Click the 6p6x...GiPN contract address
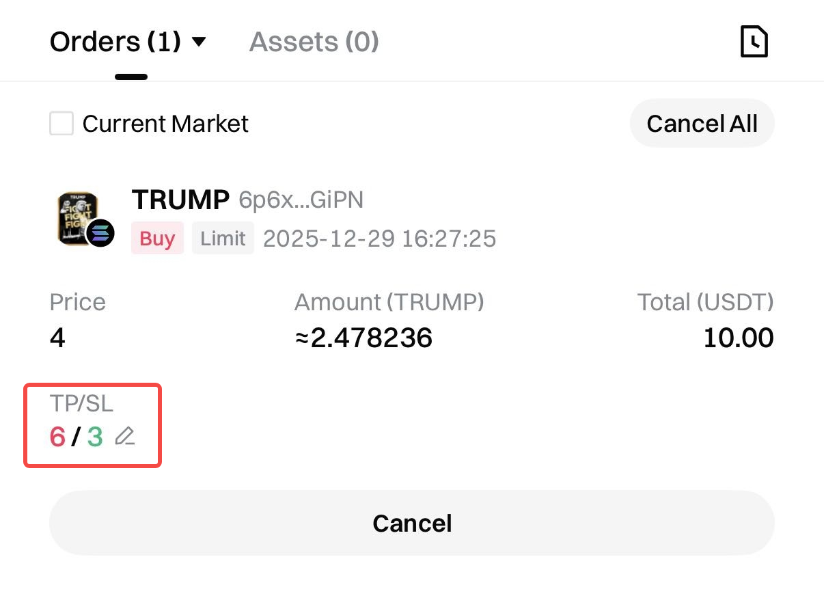Screen dimensions: 824x598 click(301, 200)
